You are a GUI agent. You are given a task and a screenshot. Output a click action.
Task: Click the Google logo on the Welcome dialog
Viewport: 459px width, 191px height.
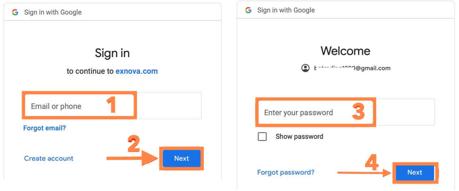(x=248, y=10)
